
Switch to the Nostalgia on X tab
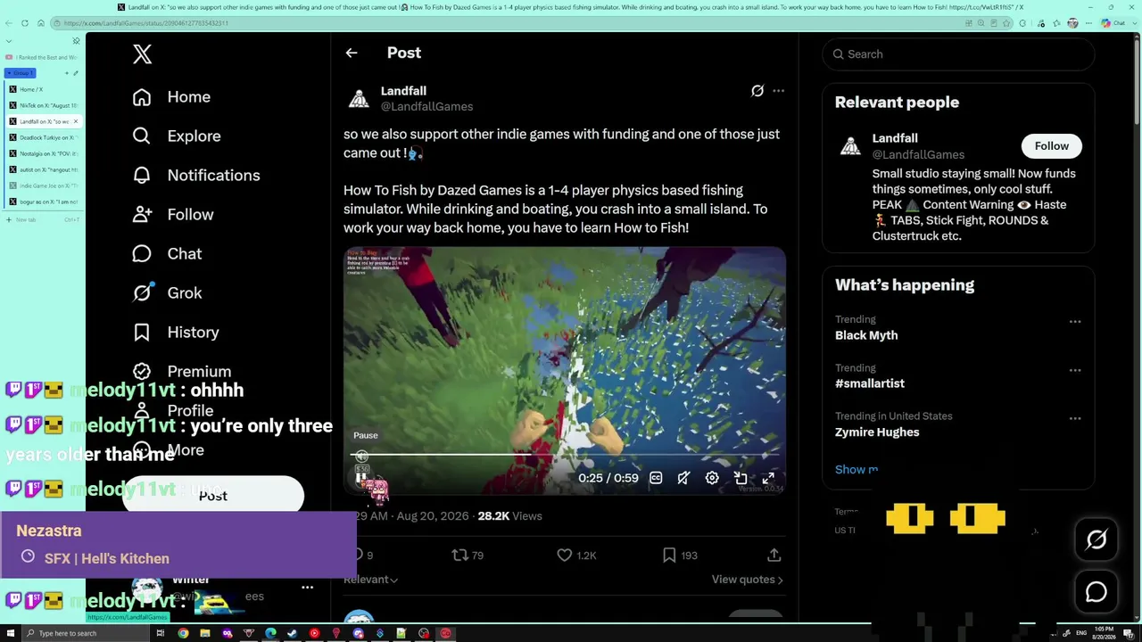(44, 153)
